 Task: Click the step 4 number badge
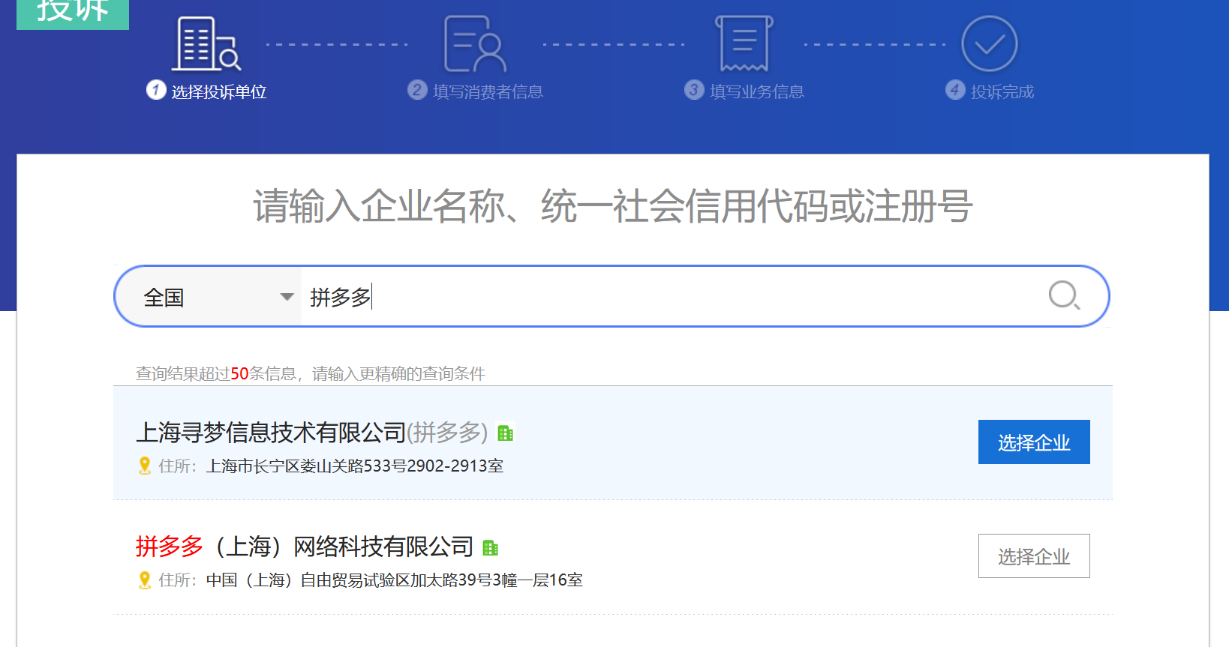[955, 90]
